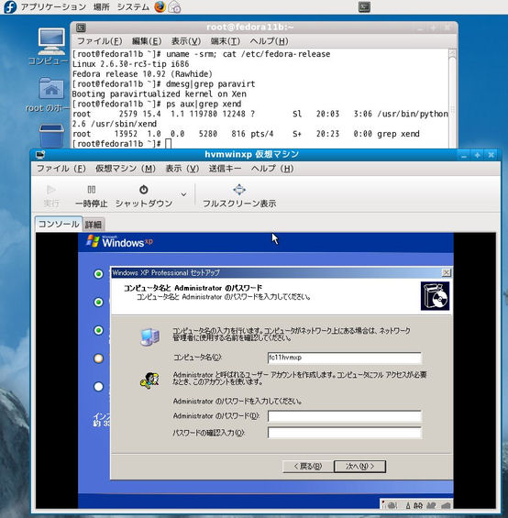508x518 pixels.
Task: Click the 戻る(B) back button
Action: 307,466
